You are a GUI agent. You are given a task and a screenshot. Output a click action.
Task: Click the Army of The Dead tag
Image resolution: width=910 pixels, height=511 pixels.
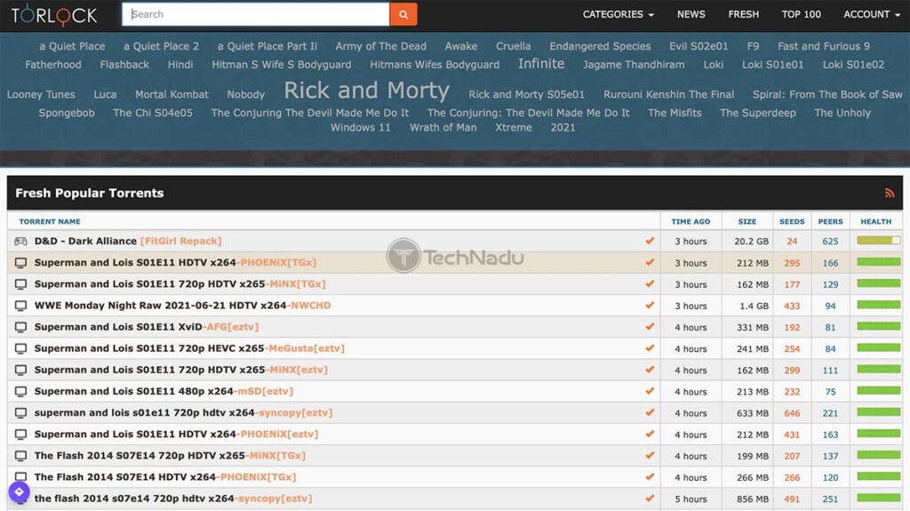pos(380,46)
